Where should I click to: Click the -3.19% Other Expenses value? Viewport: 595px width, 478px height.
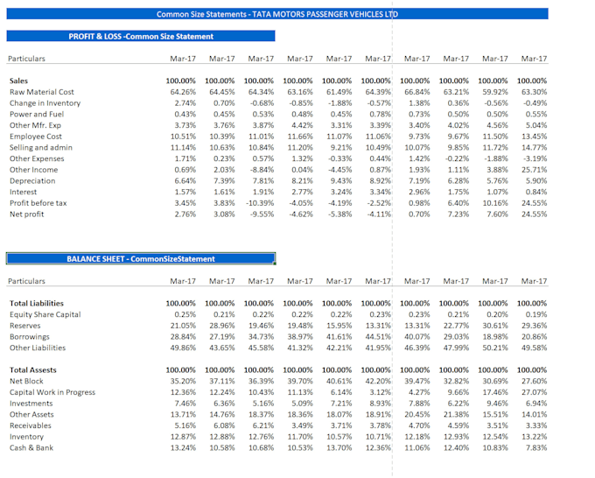[535, 158]
